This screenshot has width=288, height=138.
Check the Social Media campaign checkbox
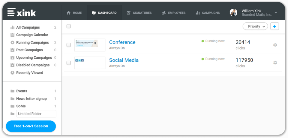coord(69,63)
